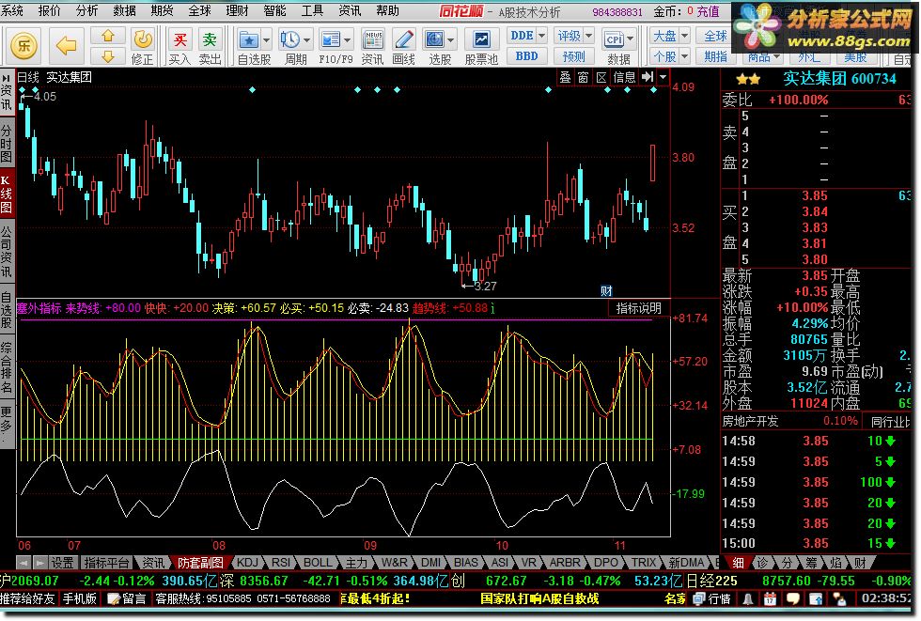Click the 设置 settings button

click(x=62, y=563)
